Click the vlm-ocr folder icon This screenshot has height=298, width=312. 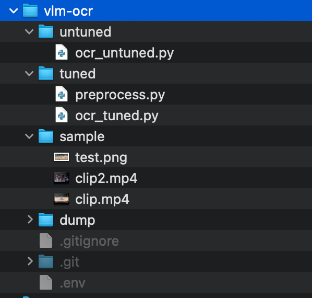pyautogui.click(x=30, y=10)
